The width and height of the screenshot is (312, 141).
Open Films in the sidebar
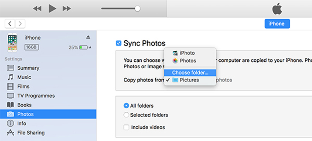(x=48, y=86)
